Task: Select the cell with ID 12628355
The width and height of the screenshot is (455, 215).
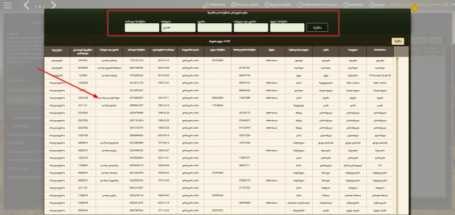Action: pyautogui.click(x=82, y=83)
